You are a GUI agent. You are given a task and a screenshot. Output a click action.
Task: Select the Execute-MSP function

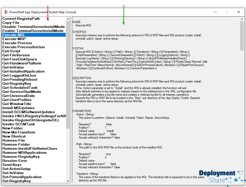[x=14, y=39]
